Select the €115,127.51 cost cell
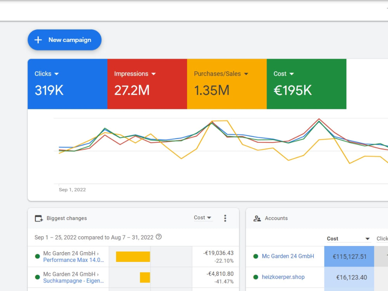The width and height of the screenshot is (388, 291). tap(349, 256)
